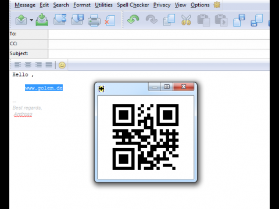The width and height of the screenshot is (279, 209).
Task: Focus the To recipient field
Action: [x=159, y=34]
